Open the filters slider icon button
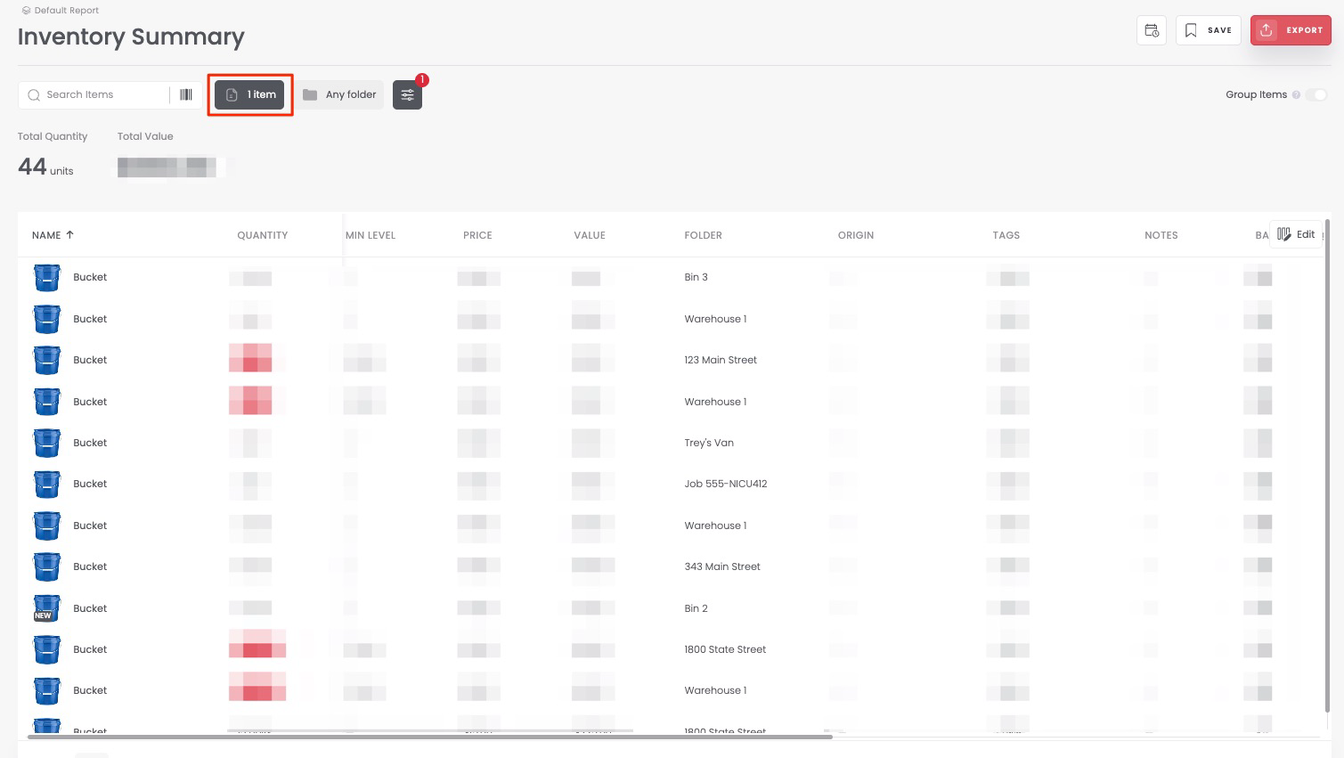1344x758 pixels. pyautogui.click(x=407, y=94)
